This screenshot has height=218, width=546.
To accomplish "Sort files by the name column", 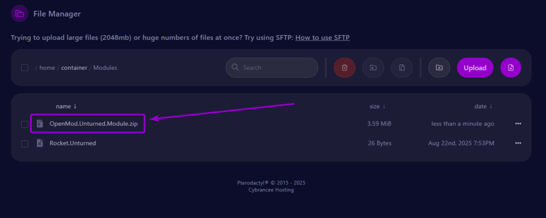I will 66,106.
